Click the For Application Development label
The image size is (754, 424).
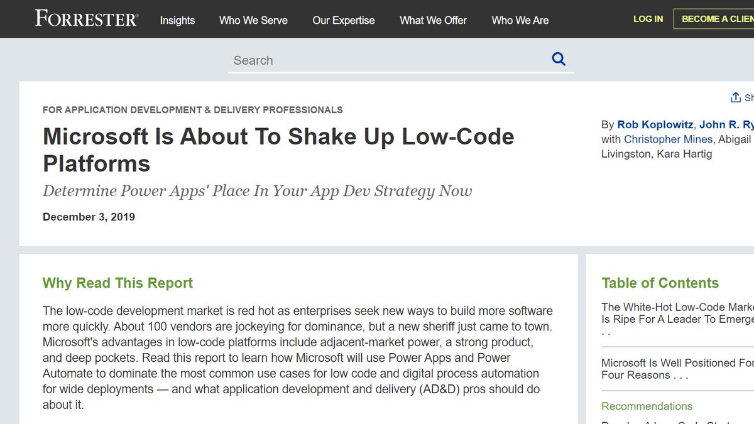coord(192,109)
